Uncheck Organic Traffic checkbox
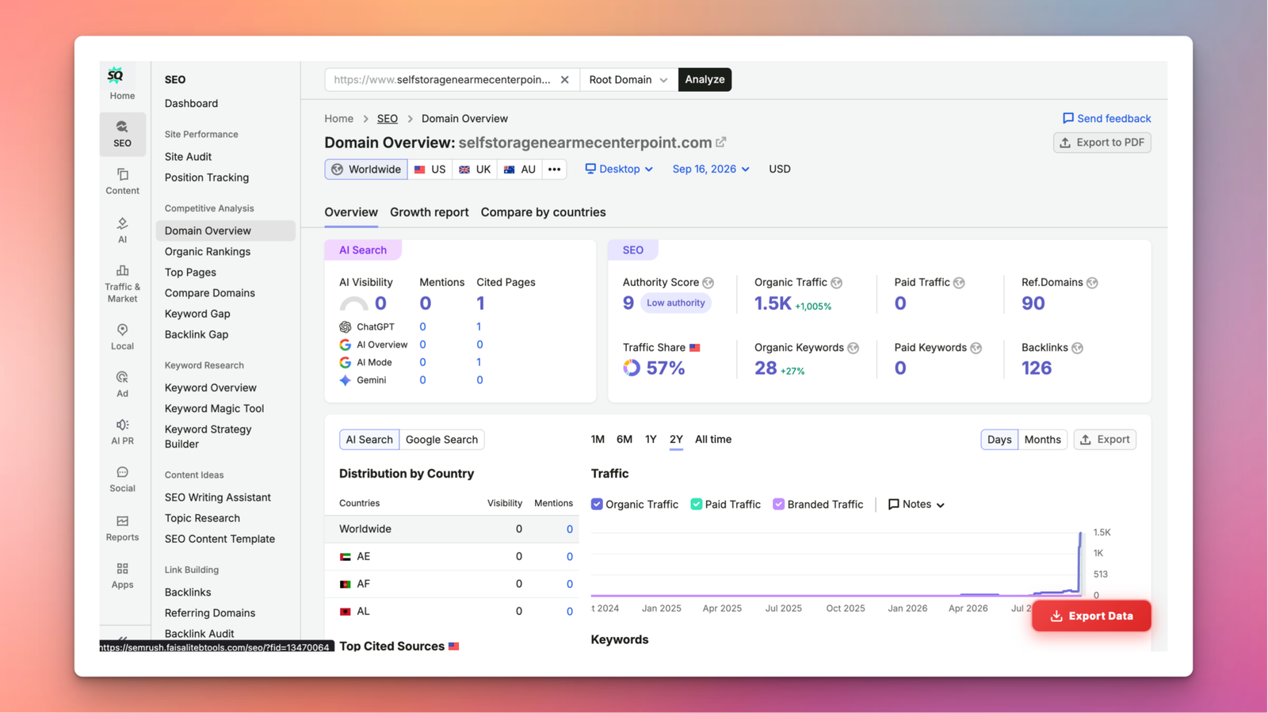Image resolution: width=1268 pixels, height=713 pixels. tap(597, 505)
